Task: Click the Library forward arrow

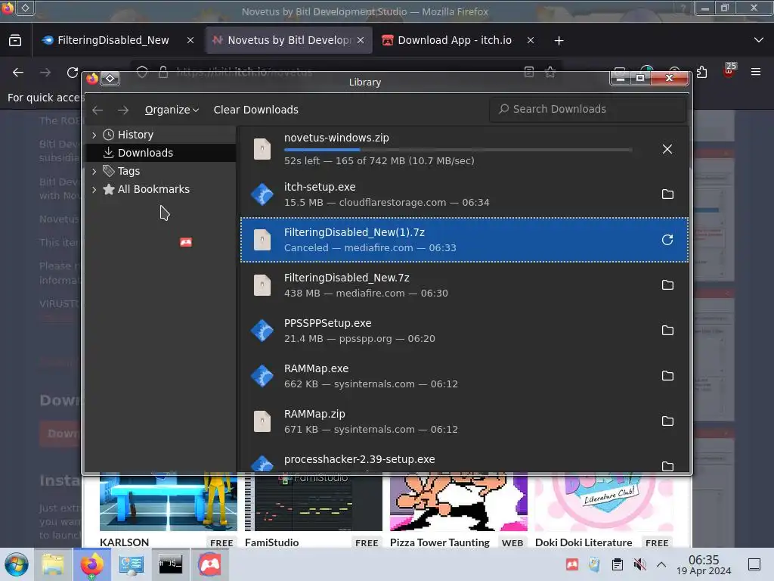Action: click(123, 110)
